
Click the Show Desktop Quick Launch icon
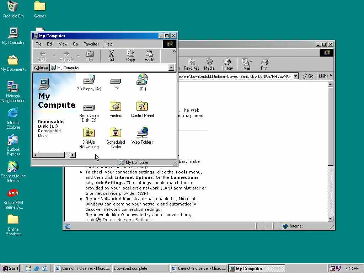(28, 268)
